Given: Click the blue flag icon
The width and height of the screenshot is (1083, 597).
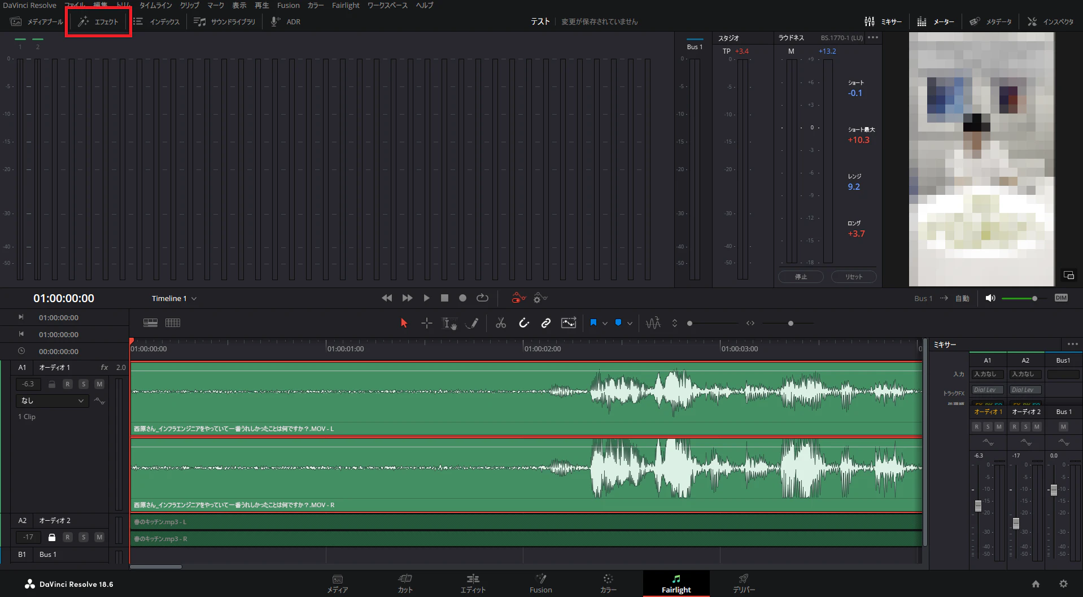Looking at the screenshot, I should [593, 323].
